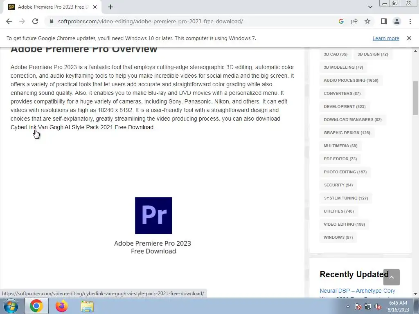Screen dimensions: 419x314
Task: Bookmark this tab with the star
Action: click(367, 21)
